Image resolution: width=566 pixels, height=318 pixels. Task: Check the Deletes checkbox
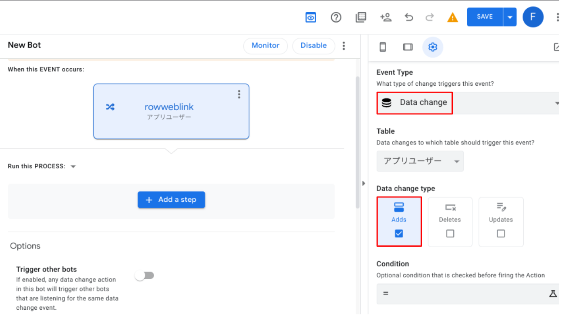450,234
